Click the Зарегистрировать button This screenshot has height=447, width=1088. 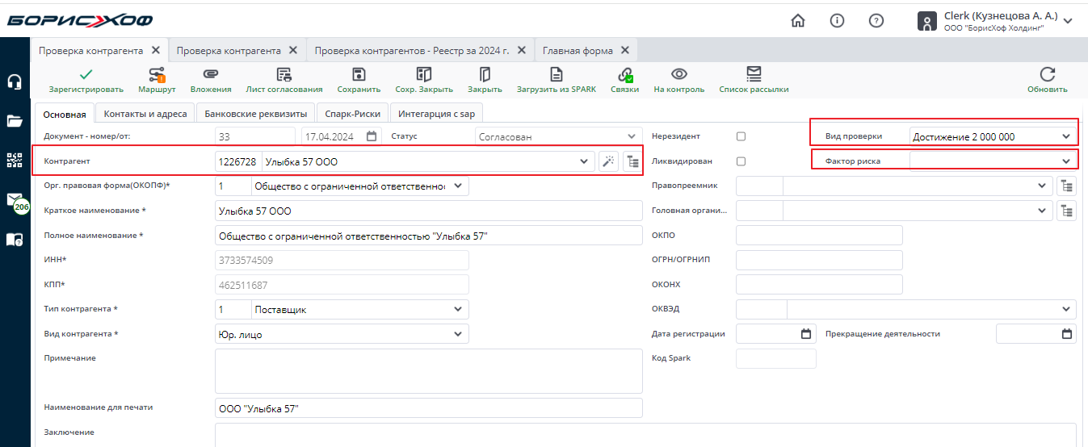(x=86, y=79)
